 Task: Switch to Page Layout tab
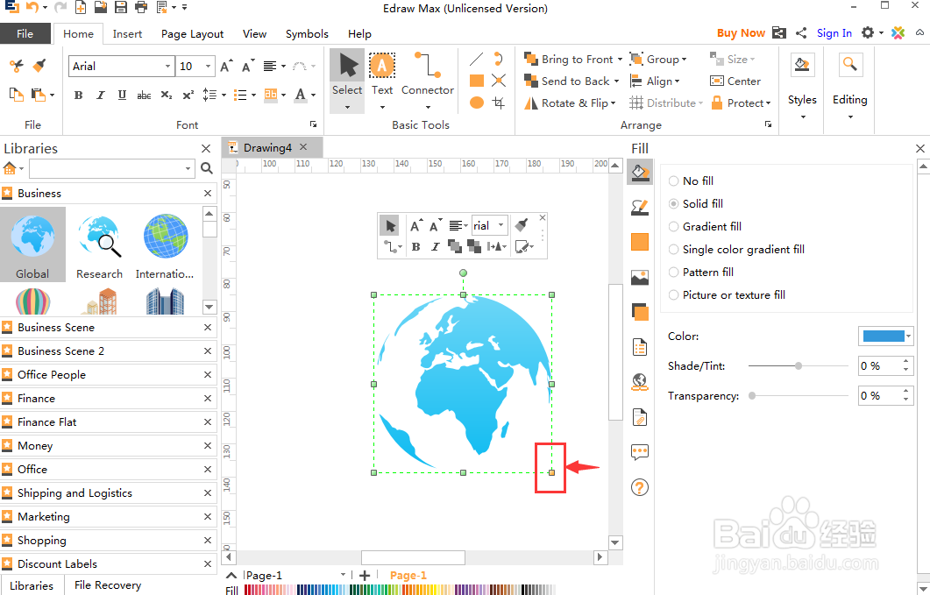click(192, 34)
